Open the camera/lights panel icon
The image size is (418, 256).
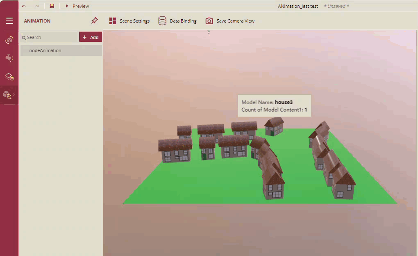coord(9,58)
